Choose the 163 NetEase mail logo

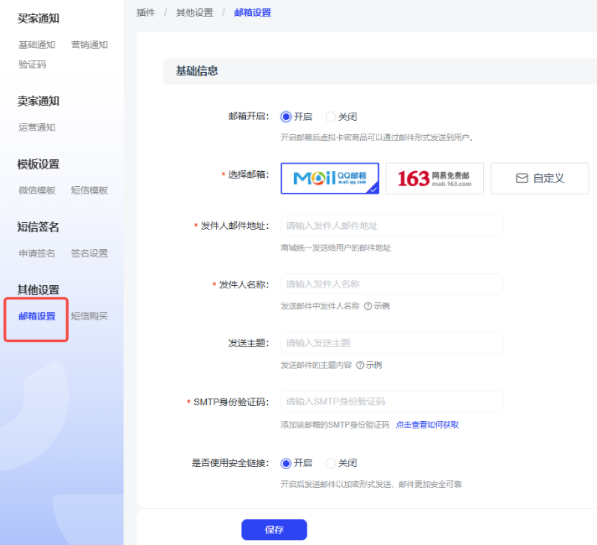[435, 178]
